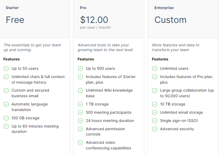Select the Pro plan heading
Screen dimensions: 219x156
pyautogui.click(x=83, y=8)
